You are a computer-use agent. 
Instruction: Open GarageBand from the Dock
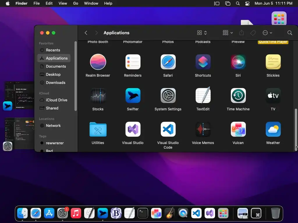click(x=170, y=213)
